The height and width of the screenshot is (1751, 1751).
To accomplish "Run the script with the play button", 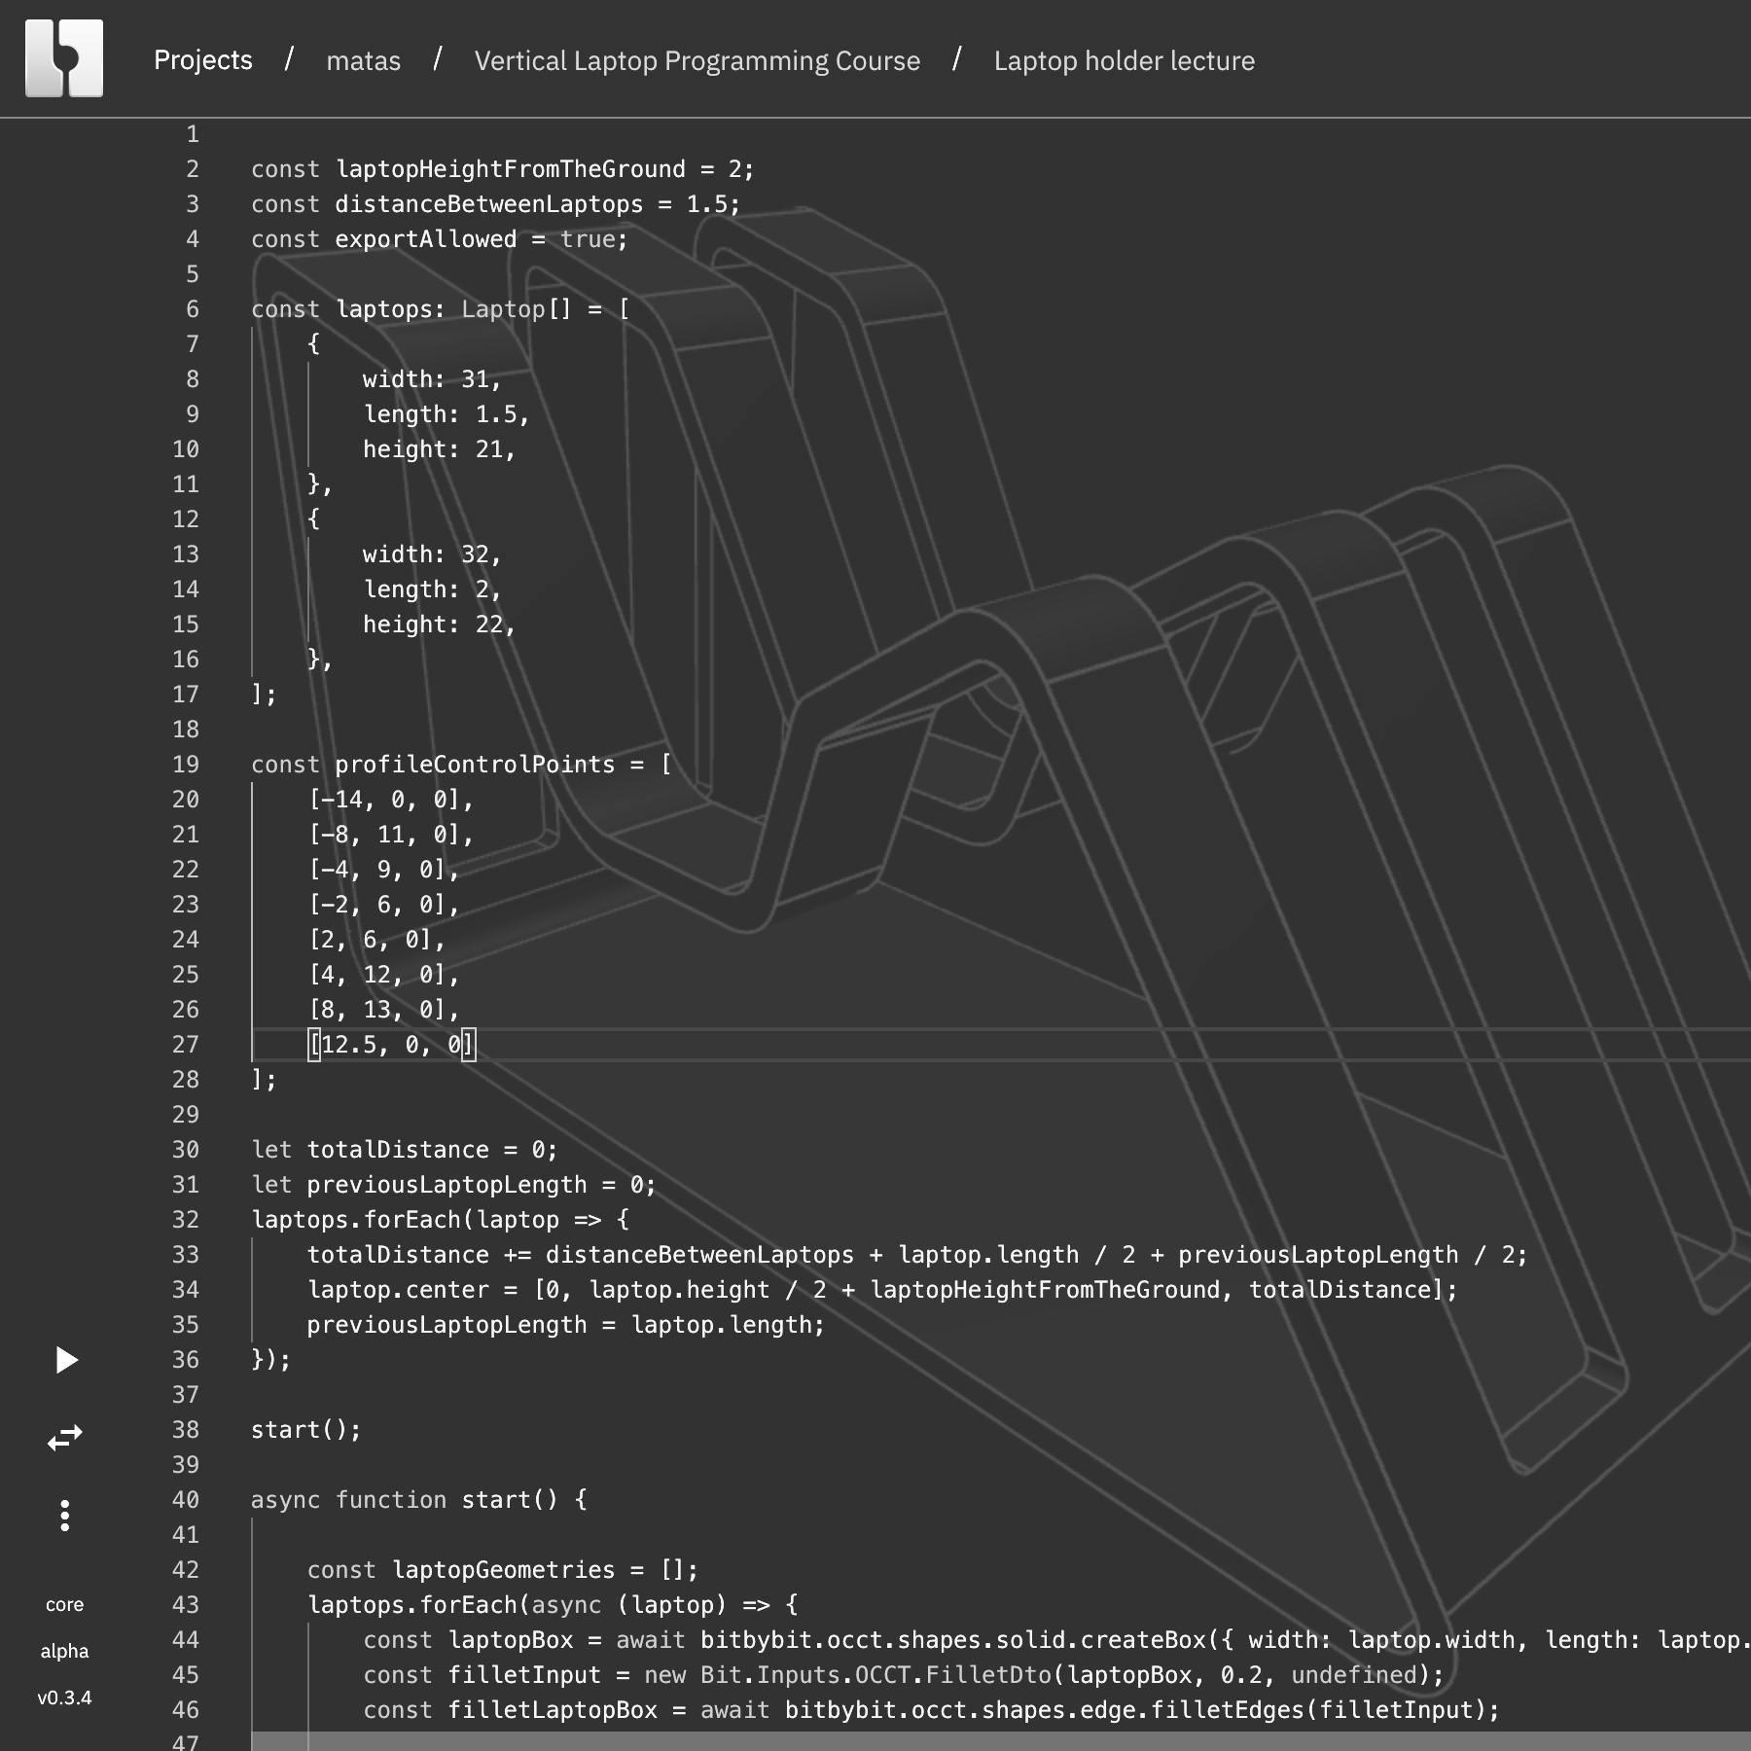I will tap(66, 1360).
